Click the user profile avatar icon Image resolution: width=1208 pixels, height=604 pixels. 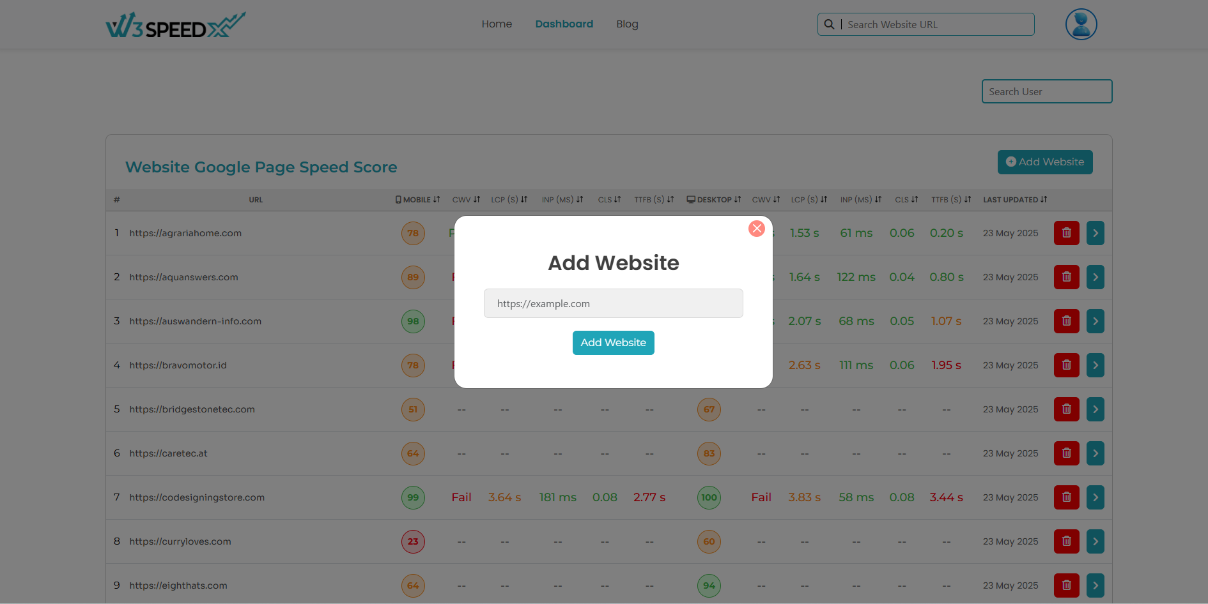(x=1081, y=24)
